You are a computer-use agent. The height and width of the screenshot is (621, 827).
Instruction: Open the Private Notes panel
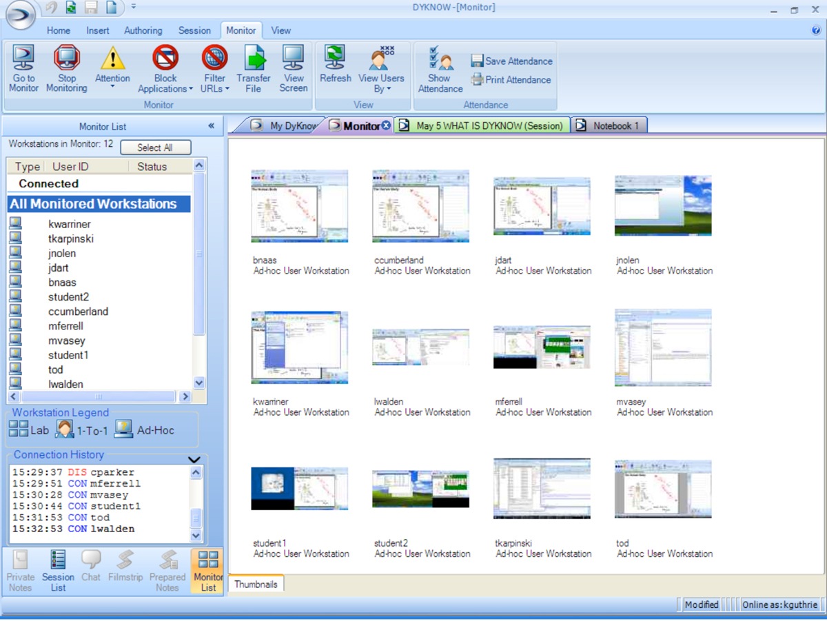click(x=20, y=571)
